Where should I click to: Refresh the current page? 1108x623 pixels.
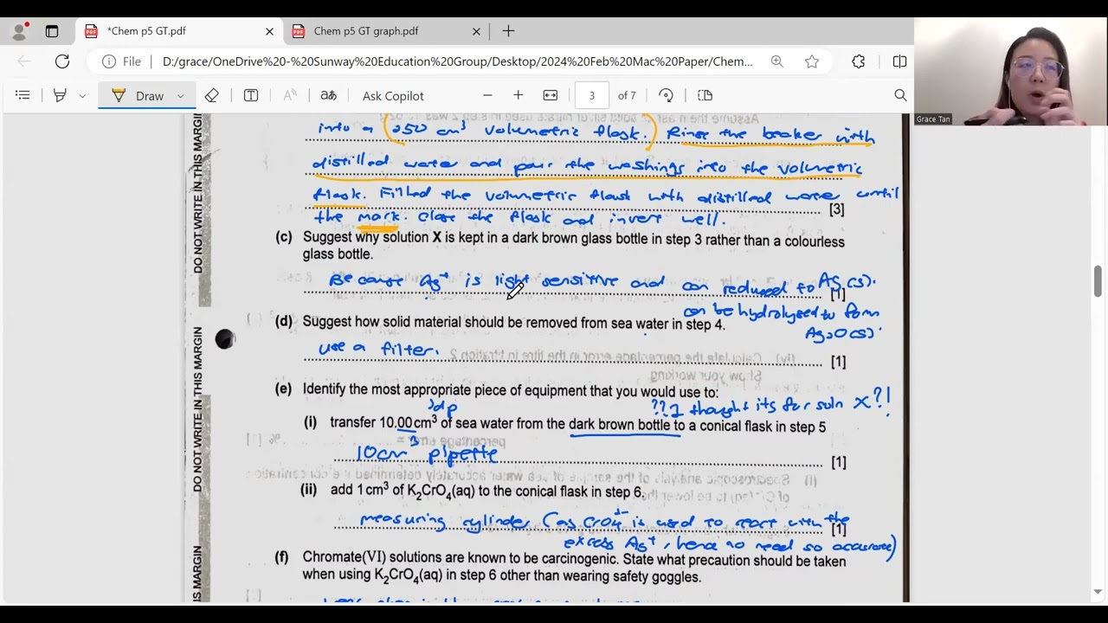point(62,61)
